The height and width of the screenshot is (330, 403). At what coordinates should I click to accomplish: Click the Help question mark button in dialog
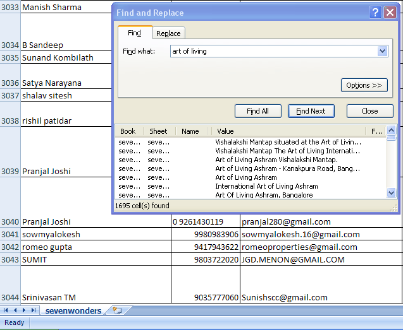[x=376, y=13]
